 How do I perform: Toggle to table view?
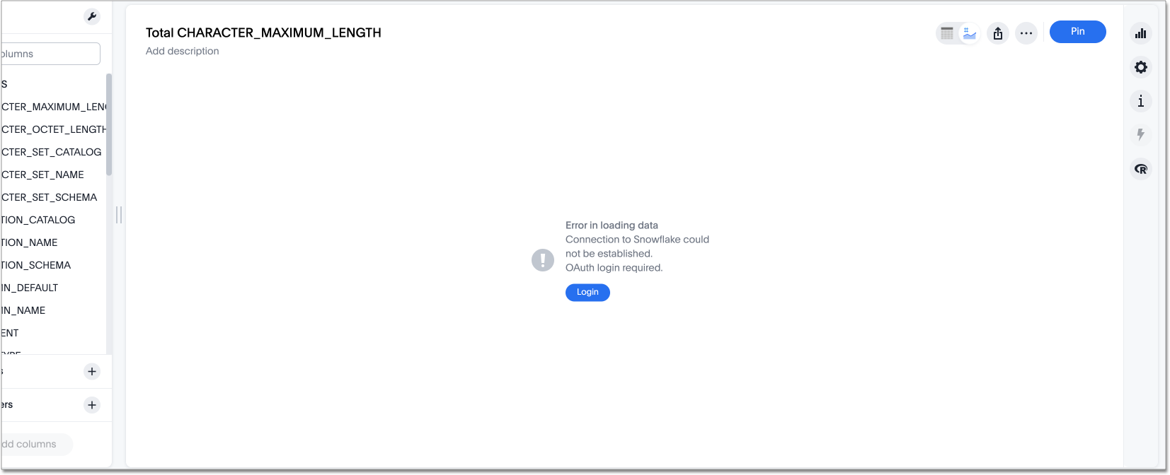point(947,33)
